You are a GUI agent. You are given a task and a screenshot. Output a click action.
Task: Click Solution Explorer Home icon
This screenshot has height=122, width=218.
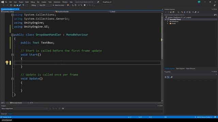coord(171,12)
